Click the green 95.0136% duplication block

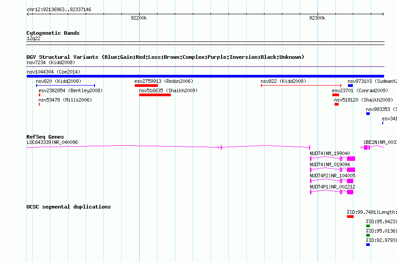[x=368, y=235]
